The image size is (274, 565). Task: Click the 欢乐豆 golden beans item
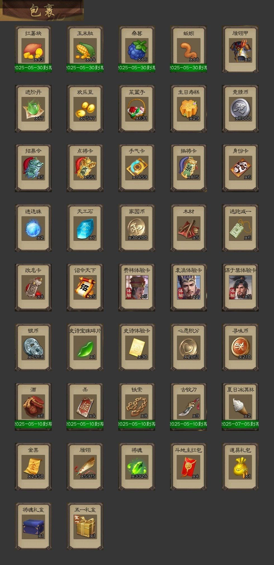click(x=85, y=108)
